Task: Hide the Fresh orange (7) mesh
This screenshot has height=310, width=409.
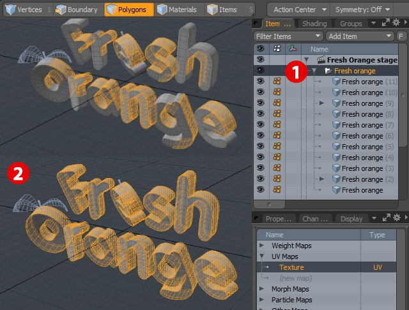Action: [261, 124]
